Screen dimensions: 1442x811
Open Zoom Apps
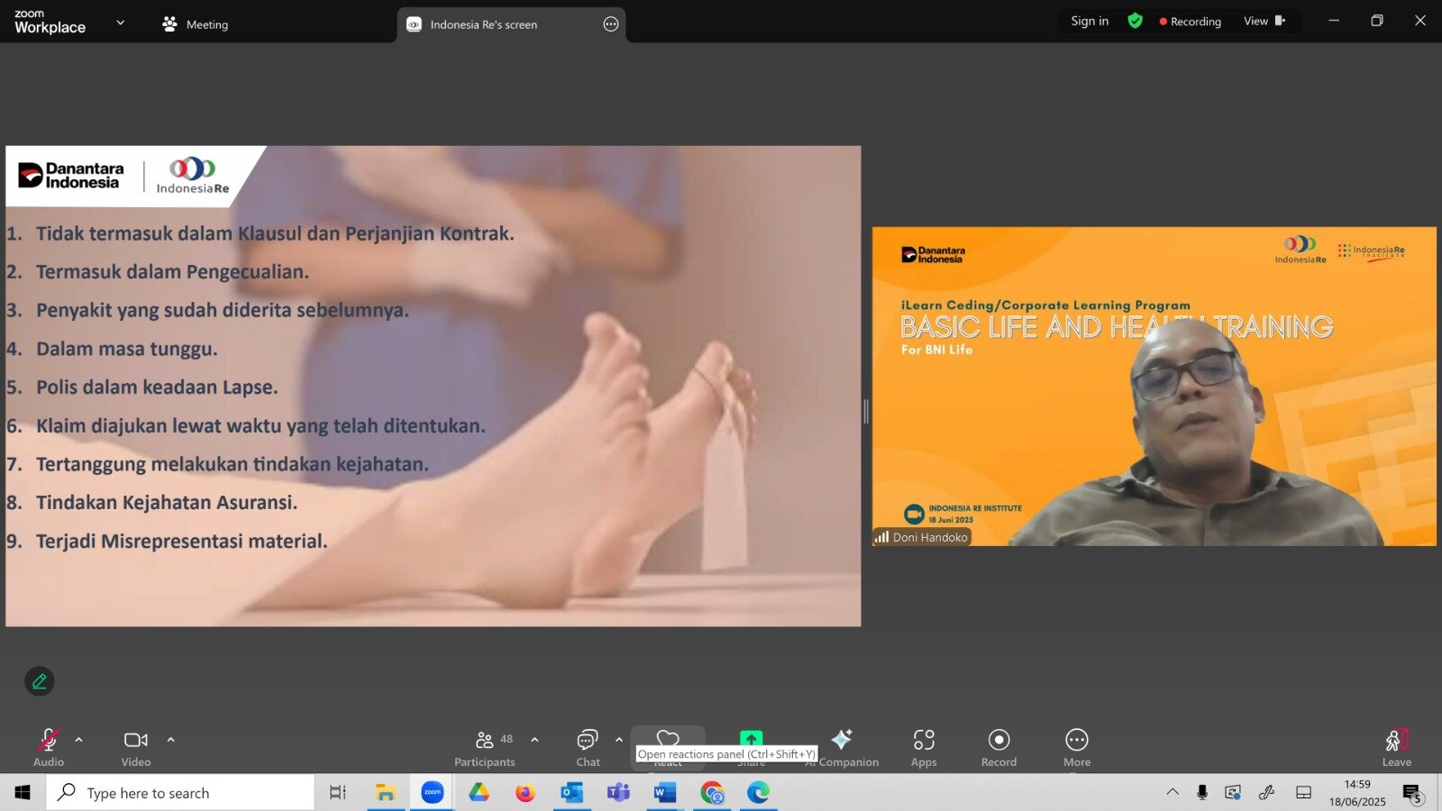tap(924, 748)
